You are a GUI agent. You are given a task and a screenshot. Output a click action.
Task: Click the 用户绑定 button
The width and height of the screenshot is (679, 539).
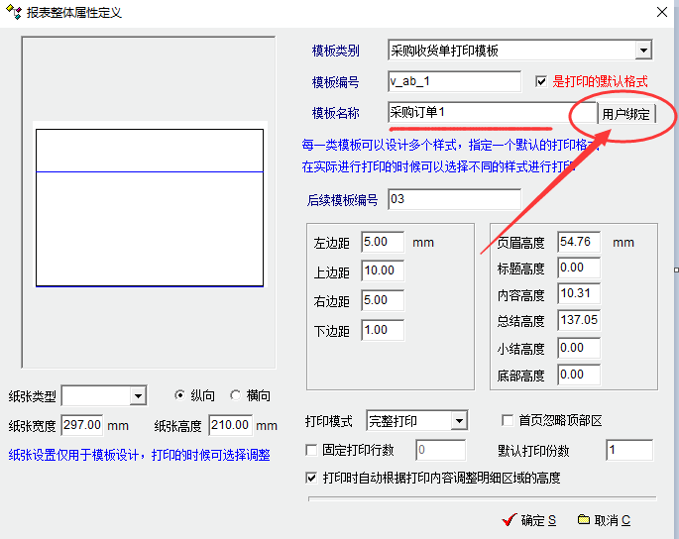click(x=626, y=114)
